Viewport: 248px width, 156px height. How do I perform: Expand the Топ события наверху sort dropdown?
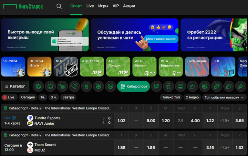click(x=225, y=97)
